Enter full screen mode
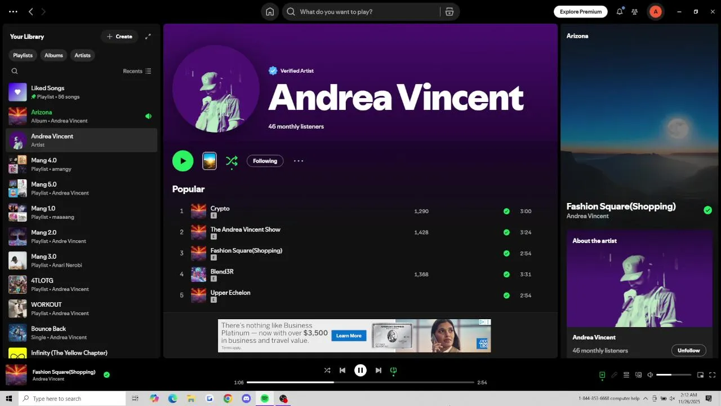 coord(713,375)
